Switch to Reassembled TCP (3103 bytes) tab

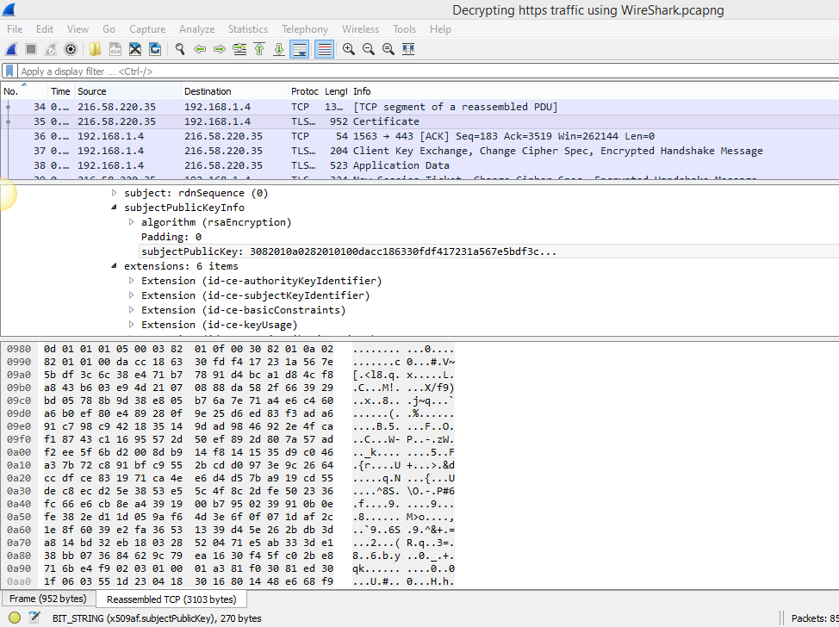point(171,599)
